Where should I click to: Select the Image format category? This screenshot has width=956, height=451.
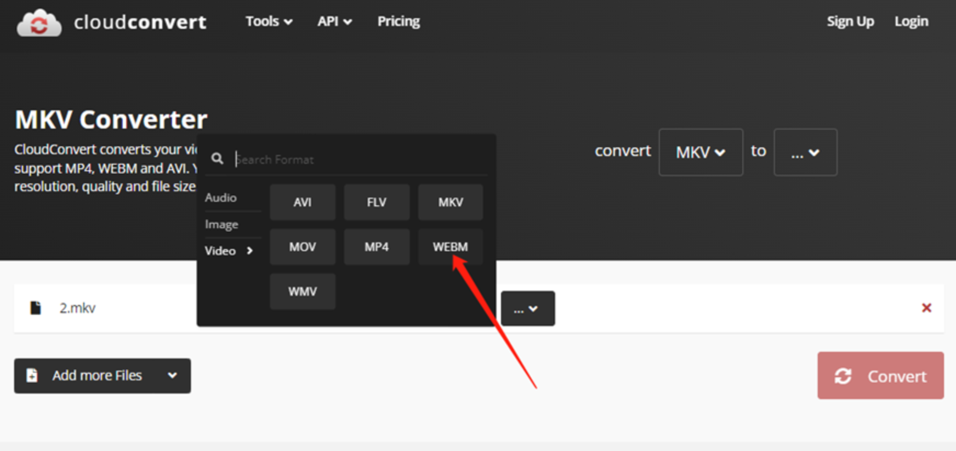pos(221,224)
